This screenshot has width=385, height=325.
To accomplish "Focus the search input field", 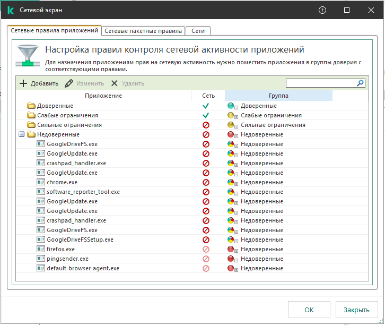I will pos(321,83).
